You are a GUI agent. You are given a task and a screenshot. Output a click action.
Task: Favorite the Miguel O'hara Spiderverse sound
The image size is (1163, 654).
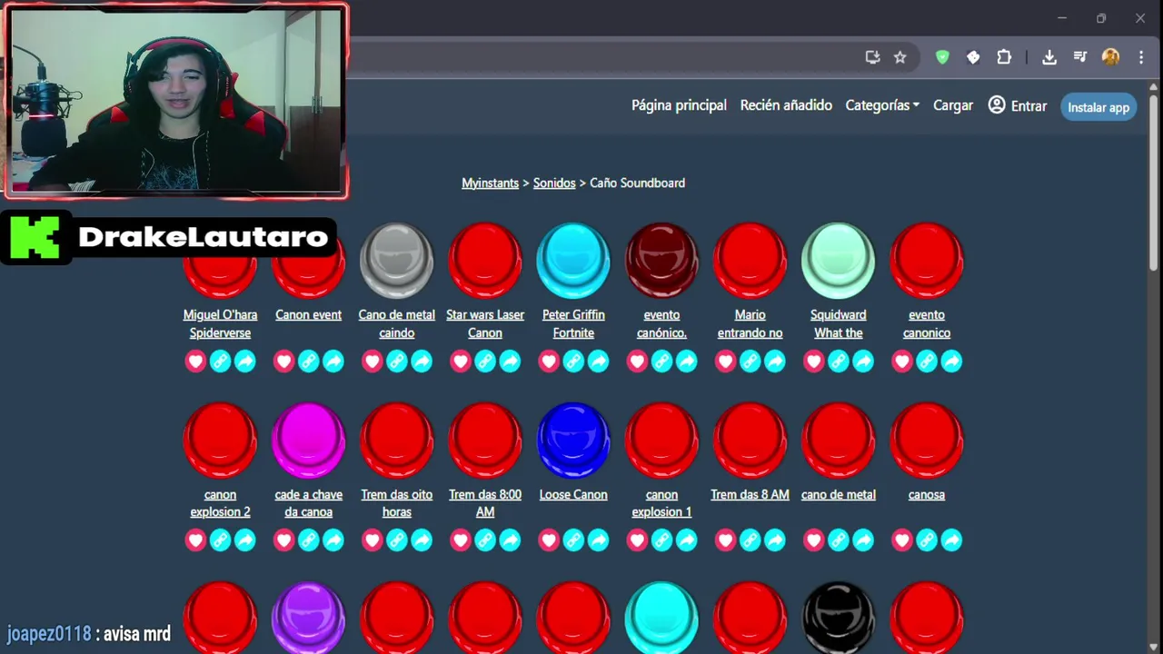[x=195, y=362]
